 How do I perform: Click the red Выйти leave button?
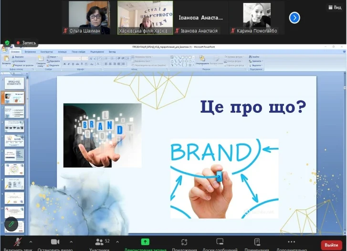(331, 245)
